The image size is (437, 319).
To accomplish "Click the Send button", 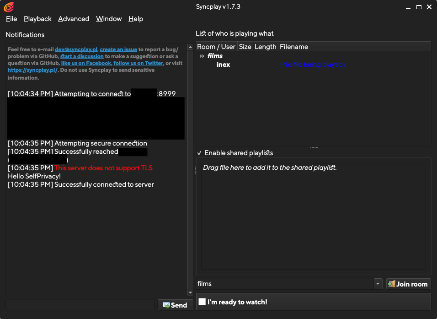I will point(175,305).
